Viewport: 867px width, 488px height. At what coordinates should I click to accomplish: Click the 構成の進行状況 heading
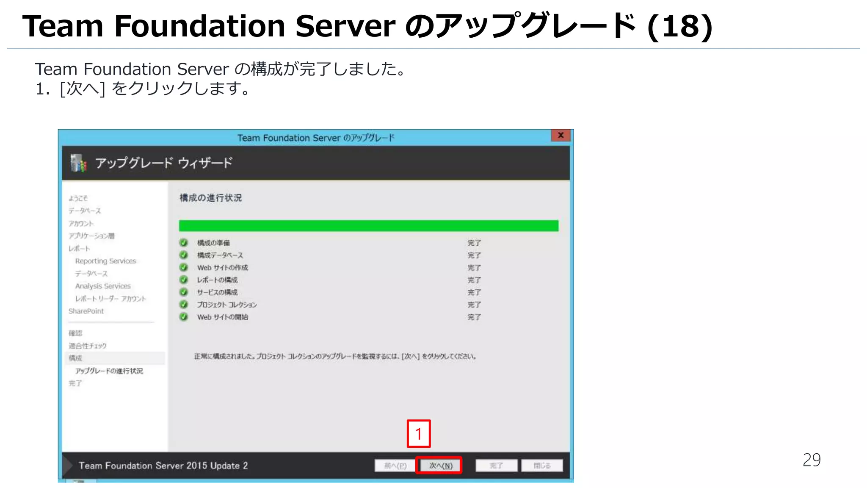pyautogui.click(x=210, y=198)
